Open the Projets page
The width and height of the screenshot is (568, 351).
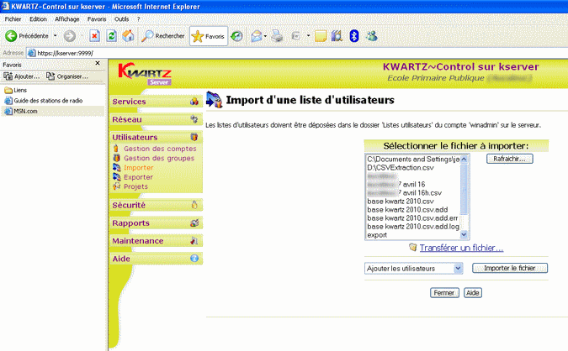click(x=135, y=186)
